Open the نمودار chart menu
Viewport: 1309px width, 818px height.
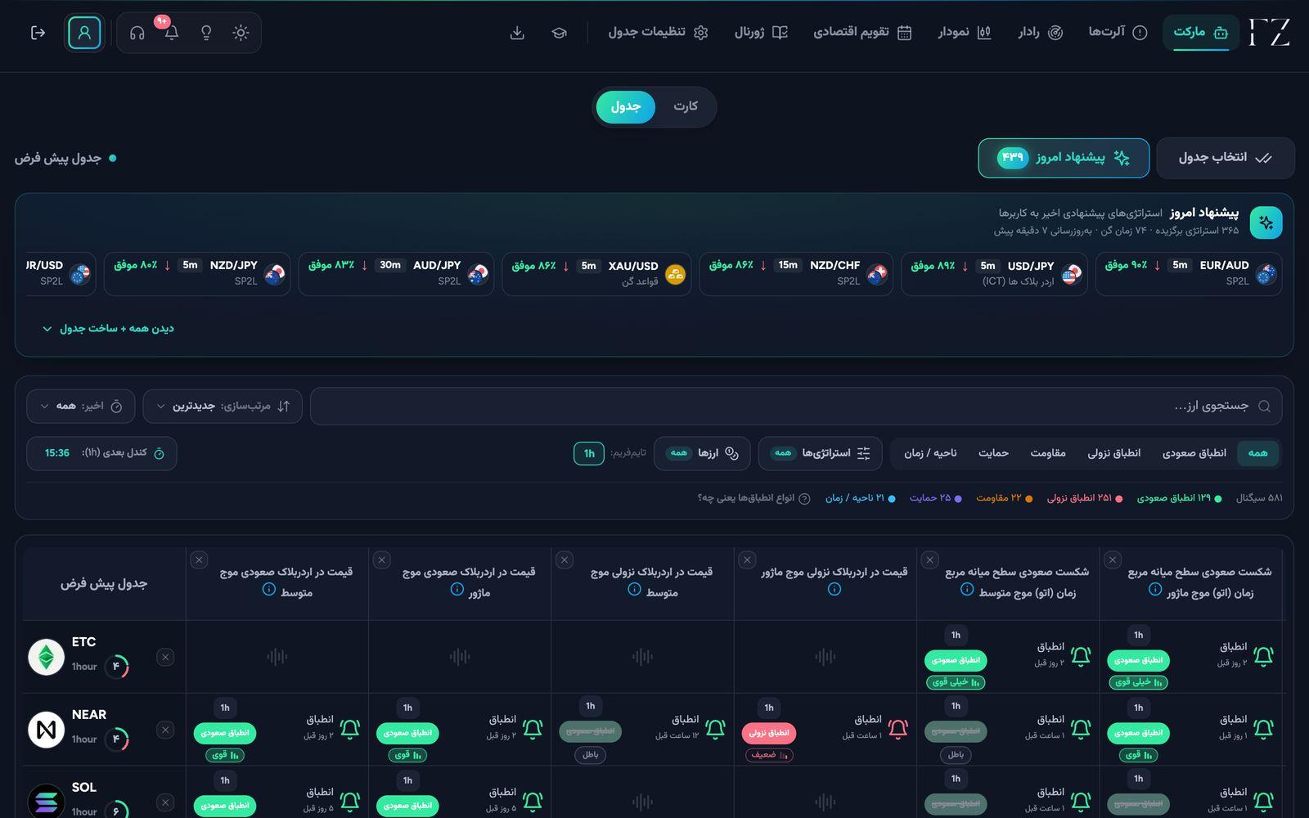[x=965, y=32]
